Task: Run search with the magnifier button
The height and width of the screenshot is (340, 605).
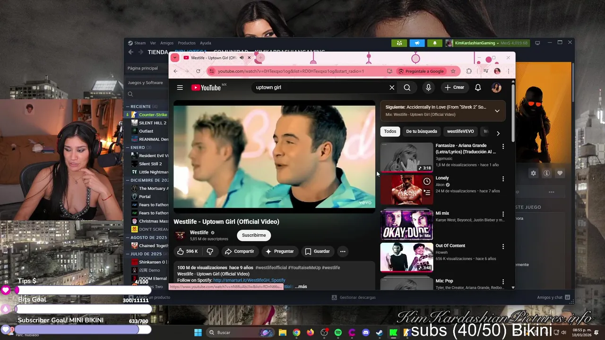Action: (407, 87)
